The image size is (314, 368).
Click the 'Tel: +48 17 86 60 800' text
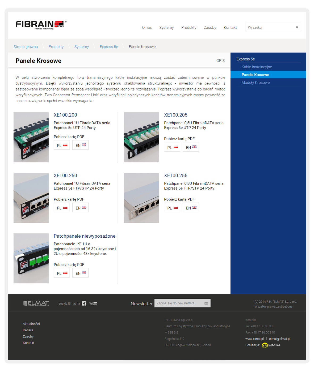260,326
